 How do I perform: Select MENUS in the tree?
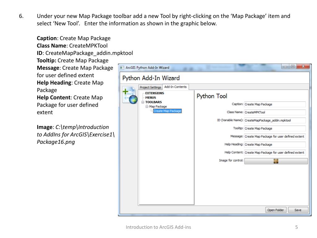click(151, 98)
